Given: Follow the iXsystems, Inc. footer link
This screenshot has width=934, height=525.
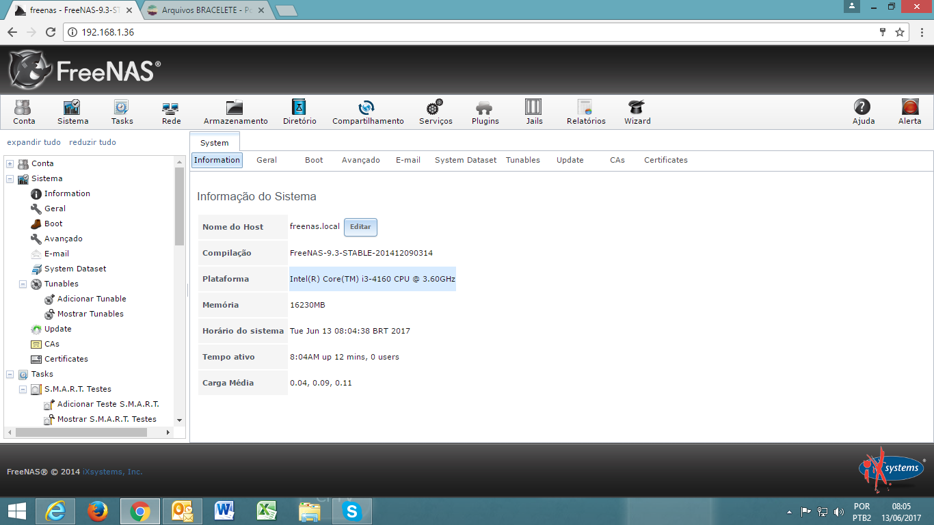Looking at the screenshot, I should coord(112,472).
